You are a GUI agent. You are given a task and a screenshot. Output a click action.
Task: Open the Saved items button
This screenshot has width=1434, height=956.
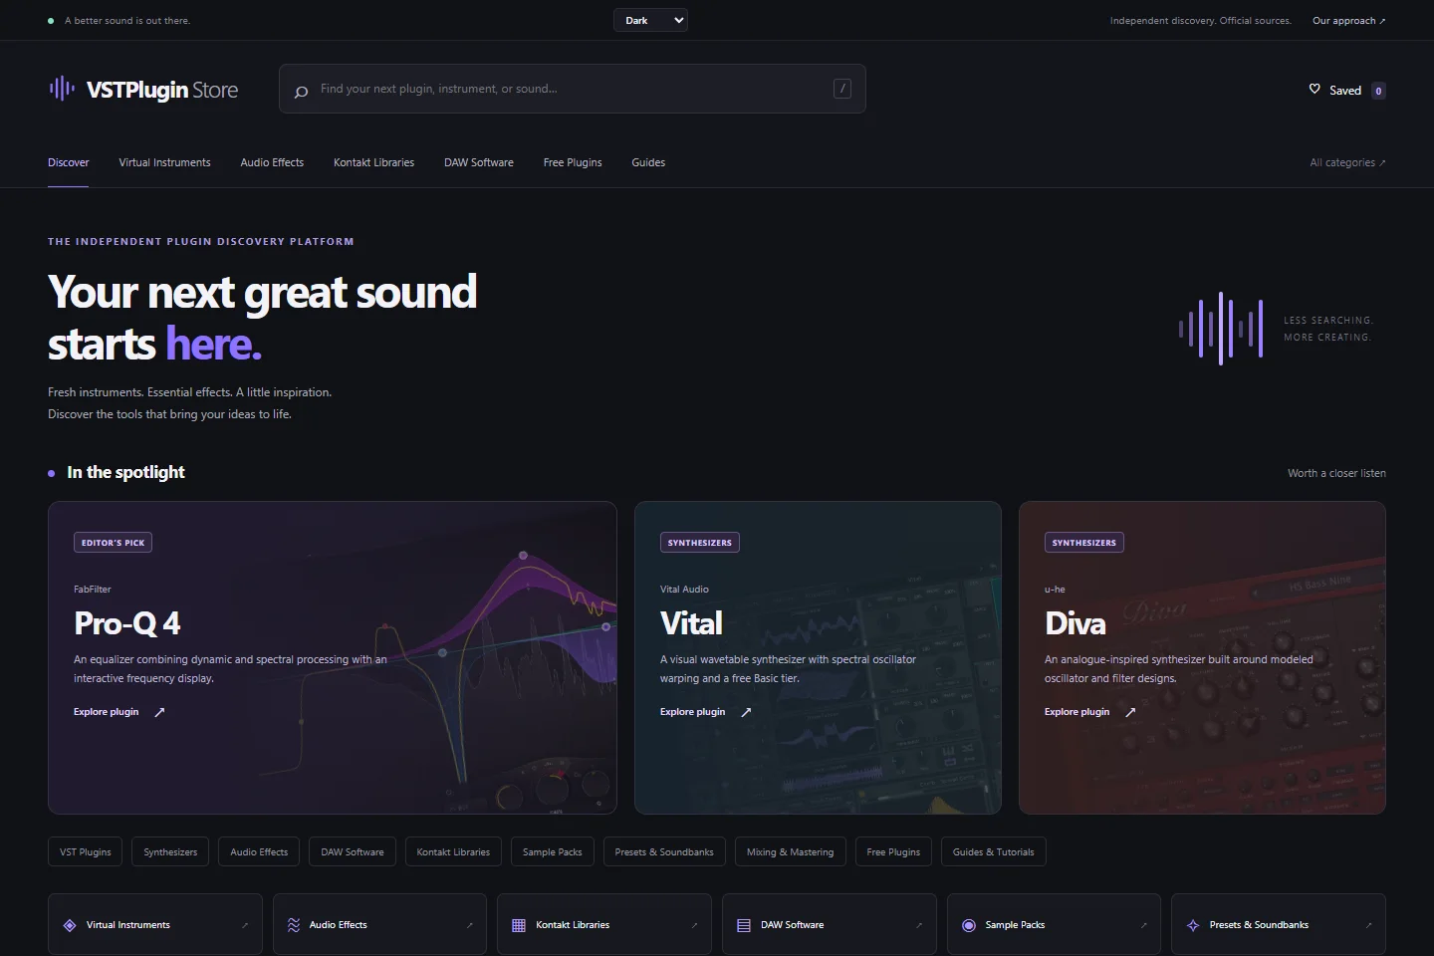[x=1346, y=90]
